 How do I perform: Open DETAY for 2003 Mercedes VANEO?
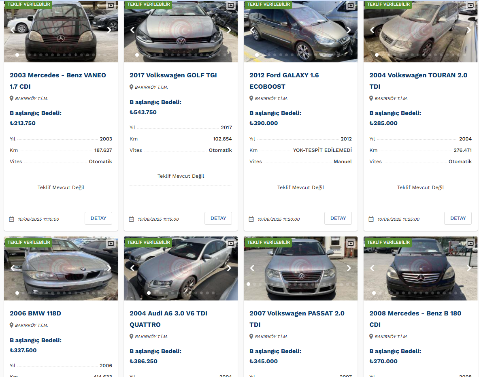point(98,218)
